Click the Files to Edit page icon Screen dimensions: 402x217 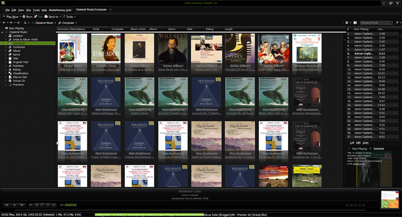10,77
